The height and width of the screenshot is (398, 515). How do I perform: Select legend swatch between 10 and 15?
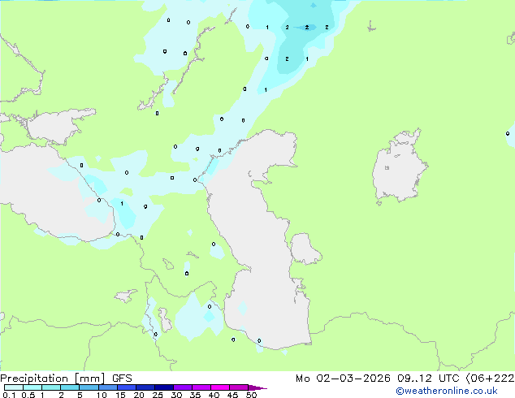[x=108, y=387]
